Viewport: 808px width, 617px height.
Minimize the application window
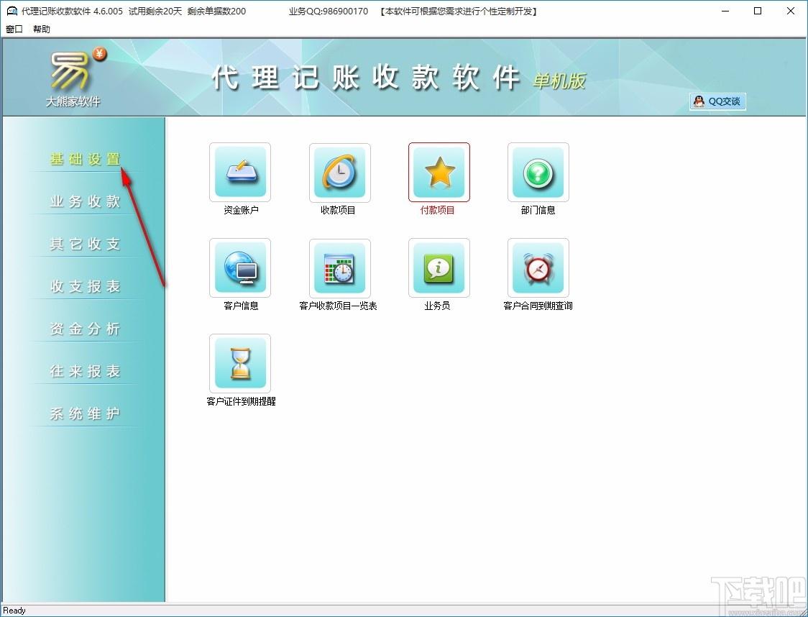tap(725, 11)
